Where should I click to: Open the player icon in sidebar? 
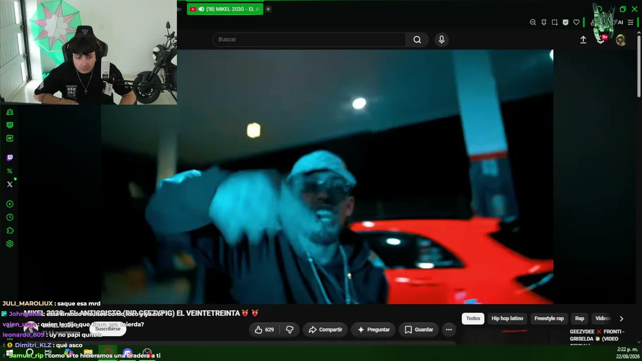click(10, 204)
